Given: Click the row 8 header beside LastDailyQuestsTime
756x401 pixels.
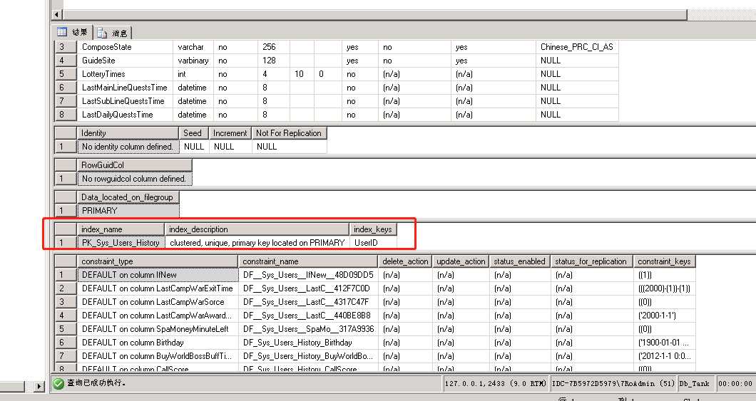Looking at the screenshot, I should [65, 114].
